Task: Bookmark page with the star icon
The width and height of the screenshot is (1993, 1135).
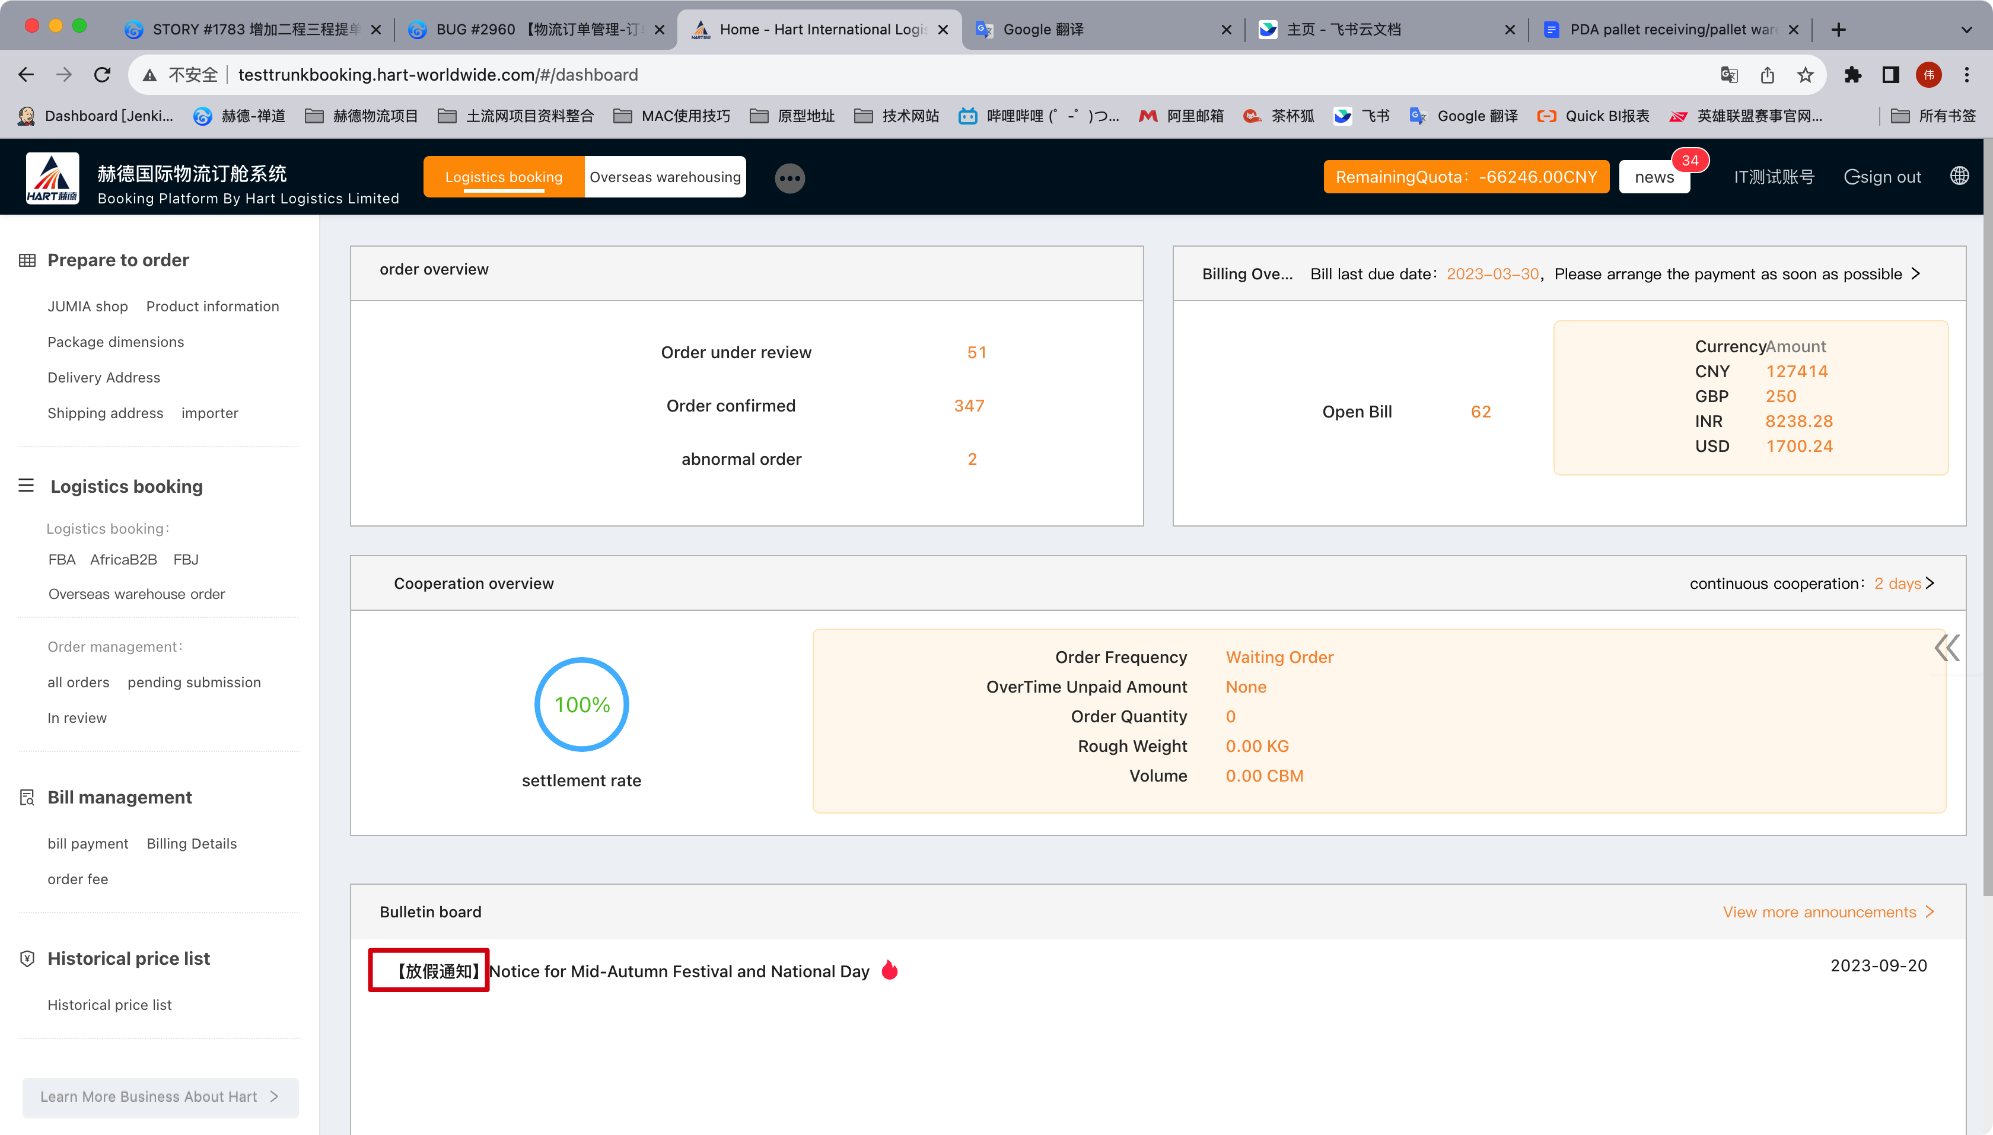Action: [x=1805, y=75]
